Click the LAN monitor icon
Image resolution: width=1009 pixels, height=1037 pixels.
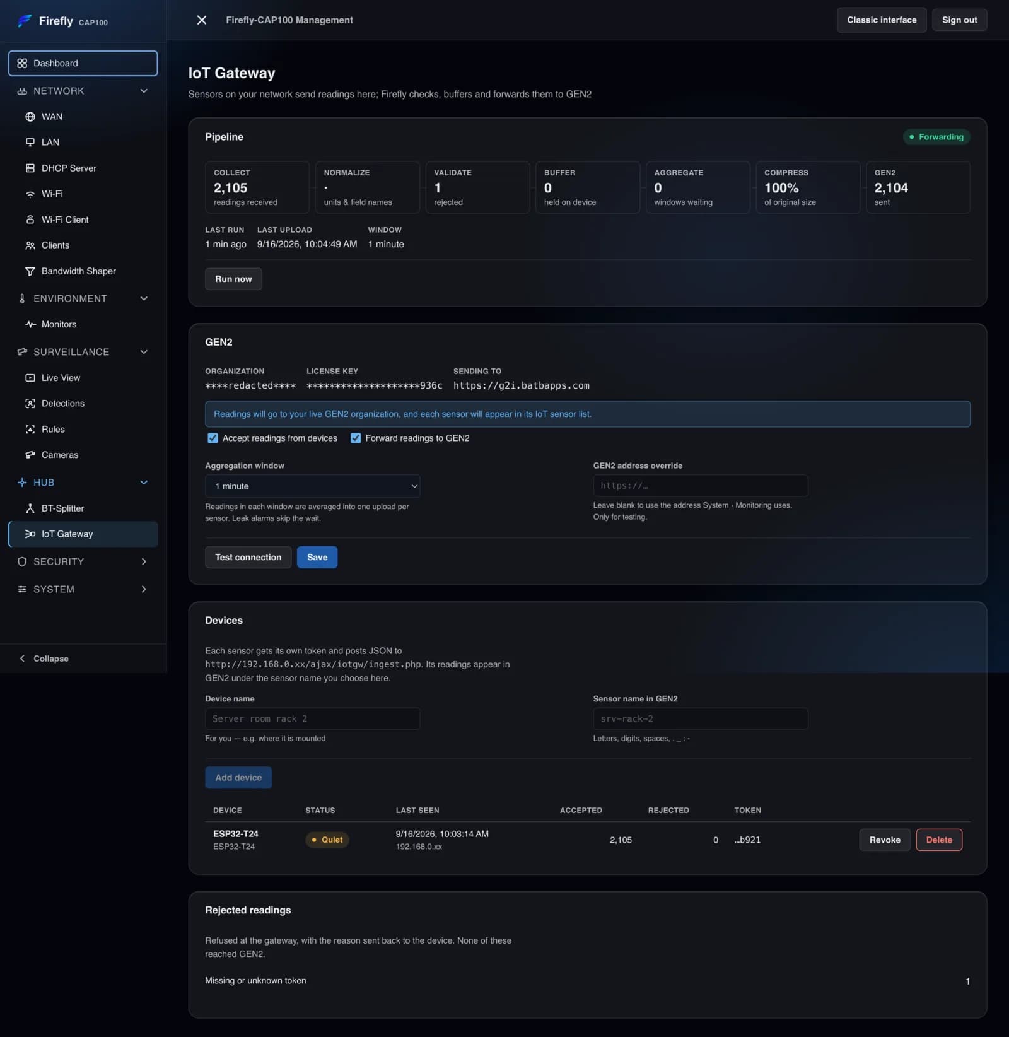pyautogui.click(x=30, y=143)
